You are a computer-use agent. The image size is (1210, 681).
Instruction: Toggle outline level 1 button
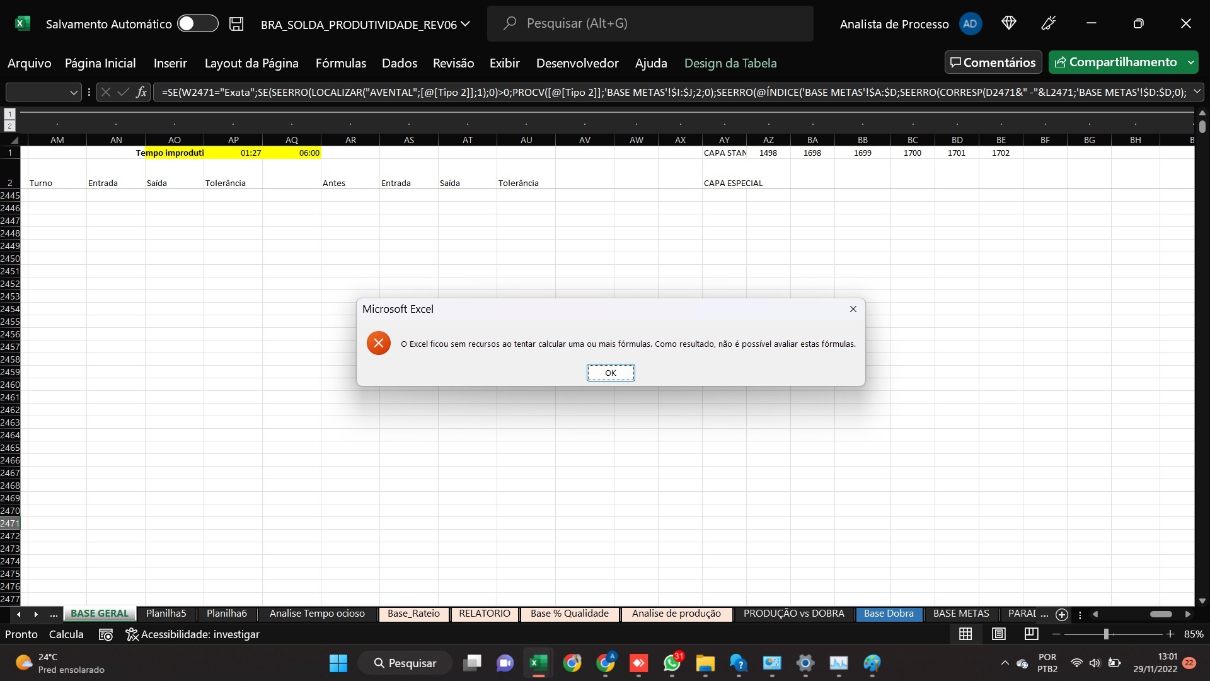pos(9,114)
